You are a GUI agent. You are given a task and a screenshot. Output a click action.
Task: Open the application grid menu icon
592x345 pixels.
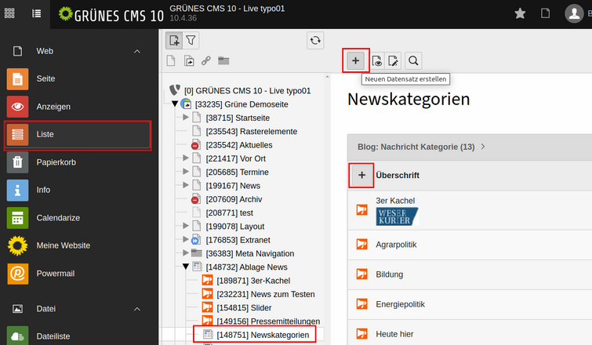(9, 13)
